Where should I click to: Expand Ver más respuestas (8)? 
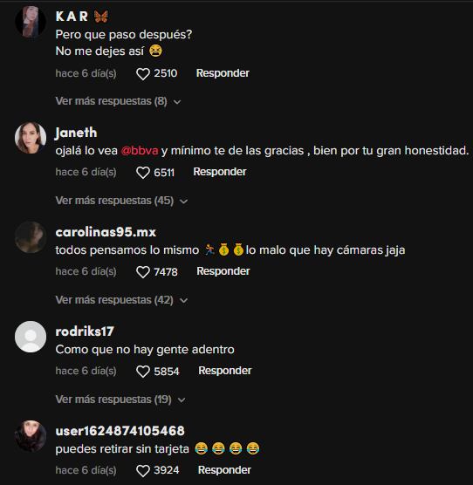(x=118, y=101)
